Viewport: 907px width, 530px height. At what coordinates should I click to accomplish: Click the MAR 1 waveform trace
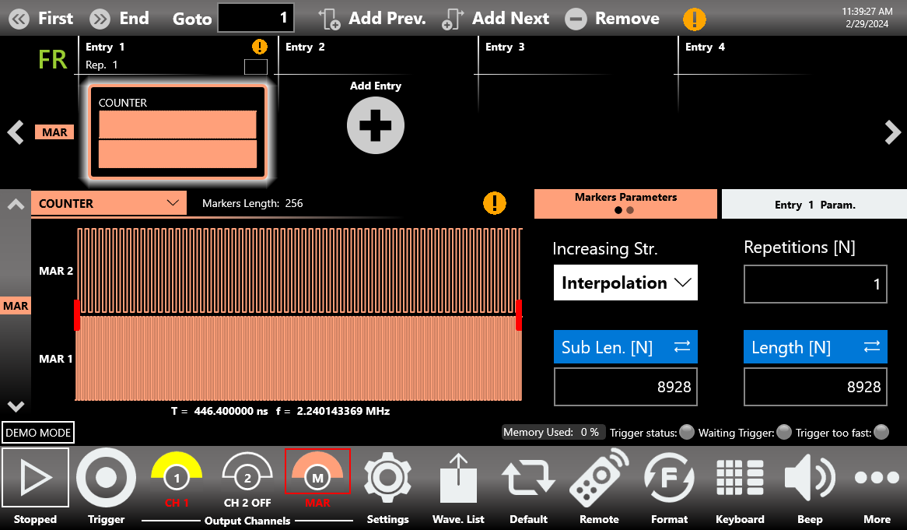click(x=299, y=358)
